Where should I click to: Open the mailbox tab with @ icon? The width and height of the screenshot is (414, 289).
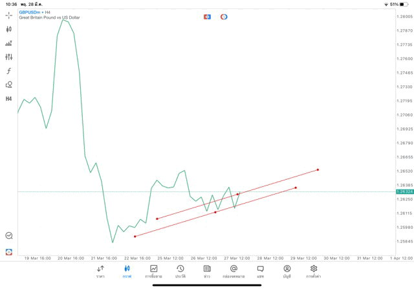234,271
